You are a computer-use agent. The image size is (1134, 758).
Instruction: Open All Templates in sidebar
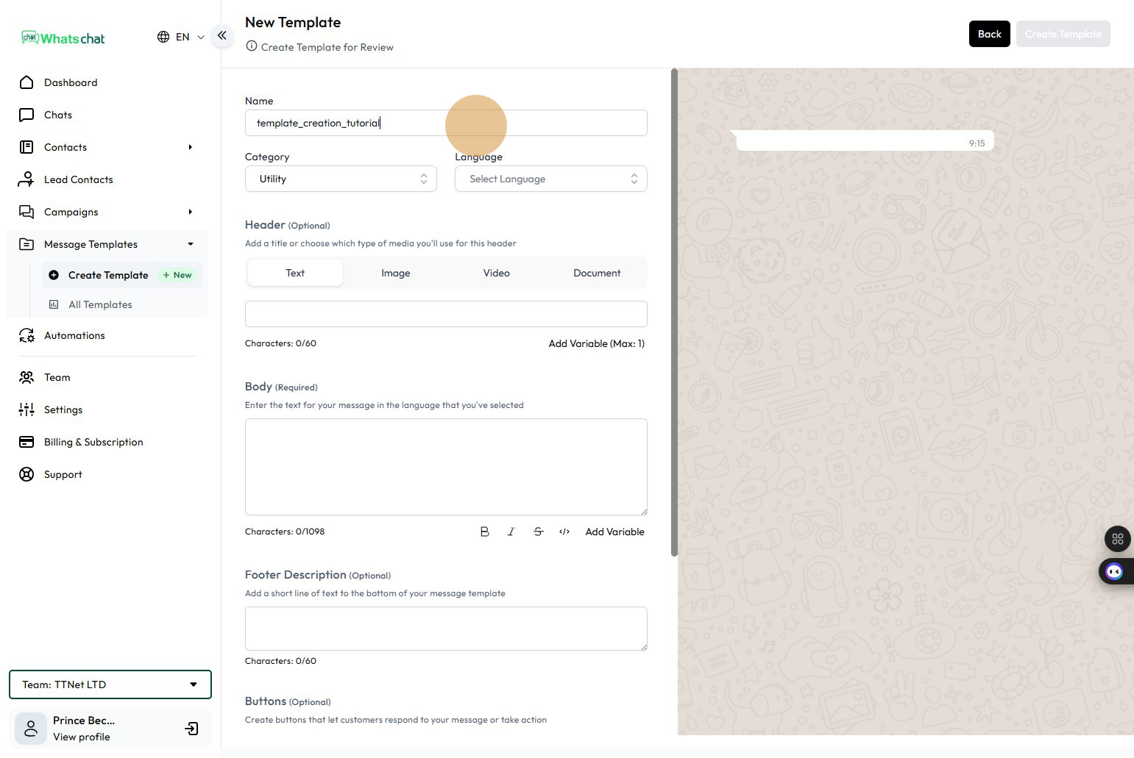100,304
